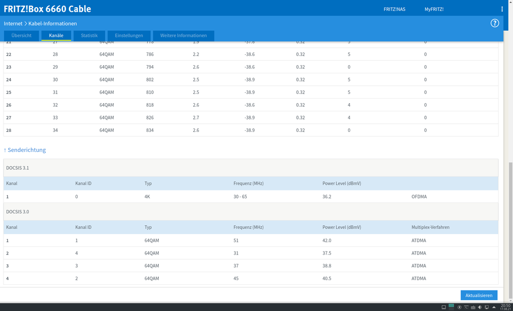Go to the Einstellungen tab
Image resolution: width=513 pixels, height=311 pixels.
pyautogui.click(x=129, y=35)
